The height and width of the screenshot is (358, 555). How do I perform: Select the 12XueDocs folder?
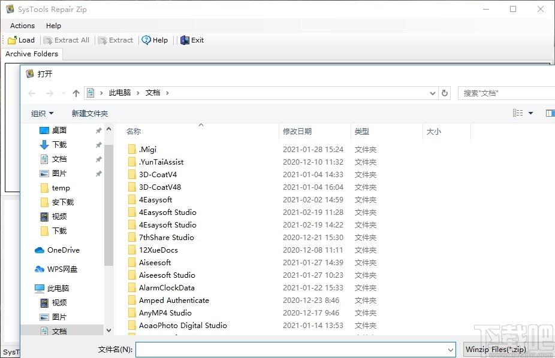tap(158, 250)
